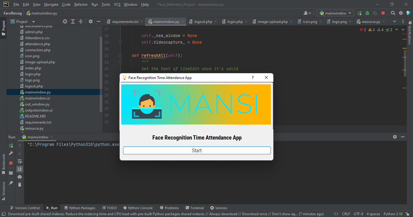Open the Version Control tool window
Screen dimensions: 413x217
tap(25, 208)
